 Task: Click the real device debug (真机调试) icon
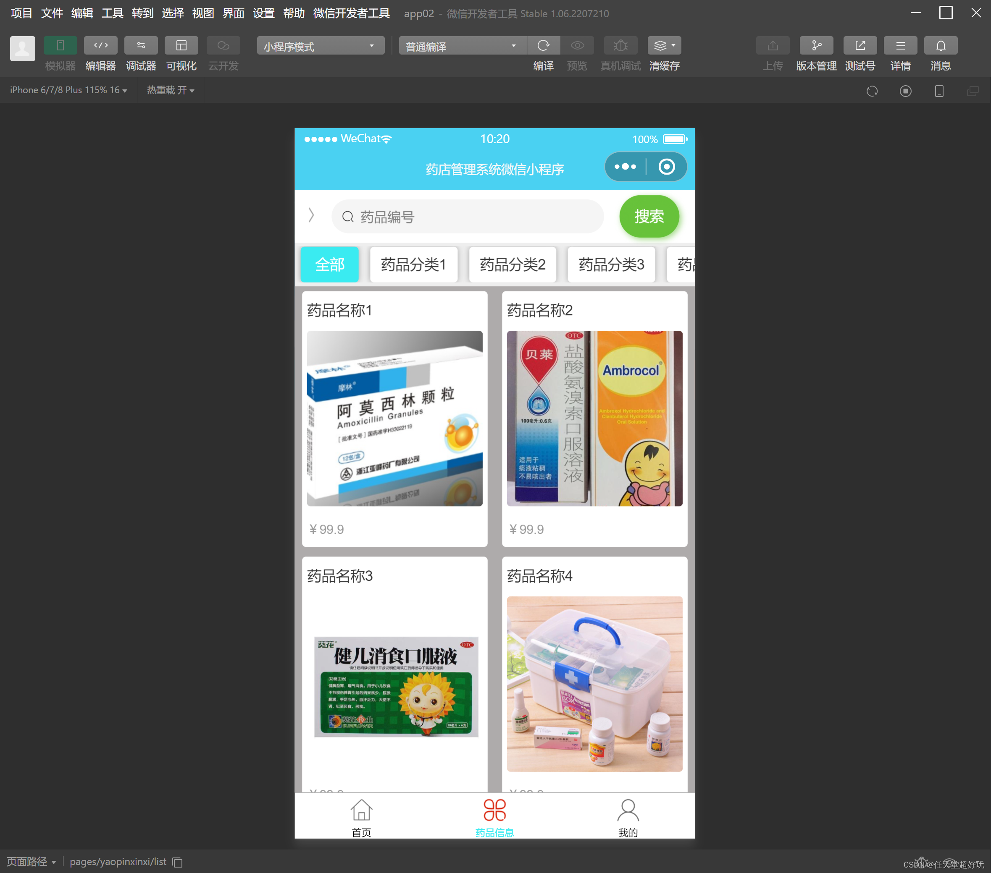pyautogui.click(x=620, y=46)
